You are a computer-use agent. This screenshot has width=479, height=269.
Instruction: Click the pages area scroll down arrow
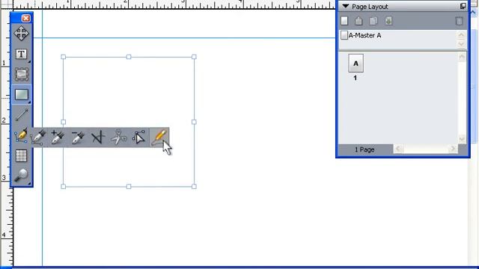(462, 140)
